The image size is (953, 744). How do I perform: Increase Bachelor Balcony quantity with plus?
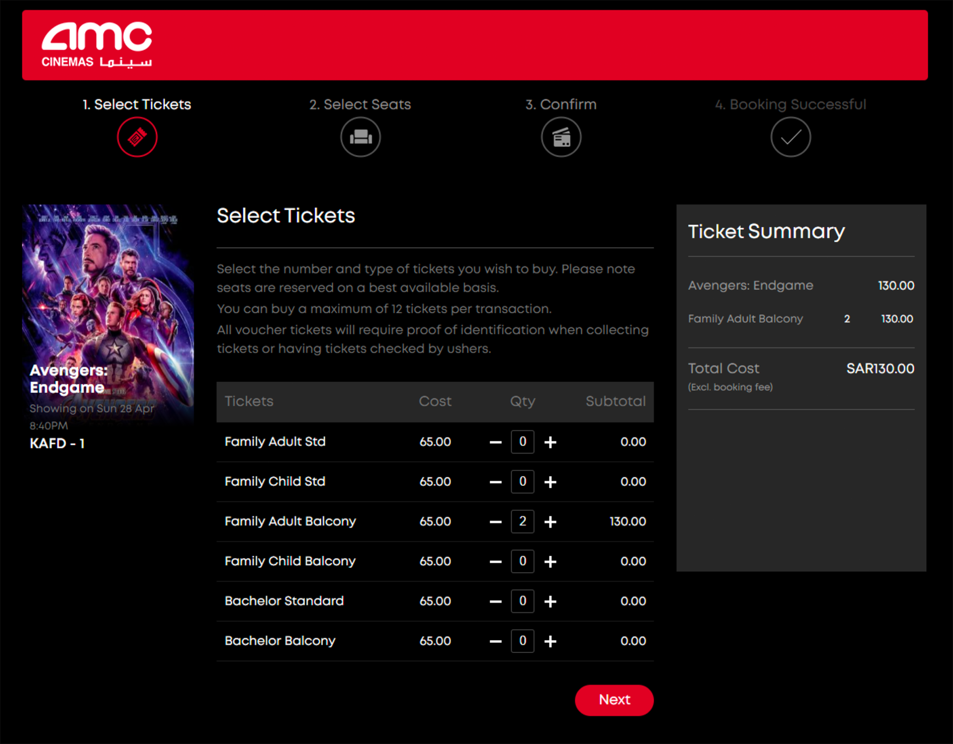coord(550,642)
